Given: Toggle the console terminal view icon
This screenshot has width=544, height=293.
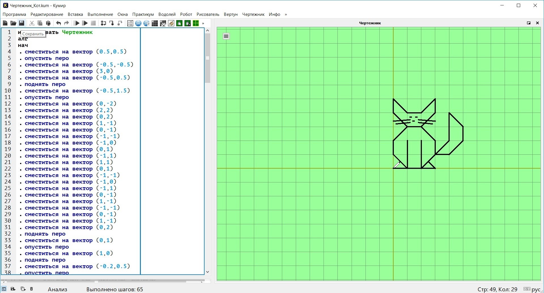Looking at the screenshot, I should [4, 289].
